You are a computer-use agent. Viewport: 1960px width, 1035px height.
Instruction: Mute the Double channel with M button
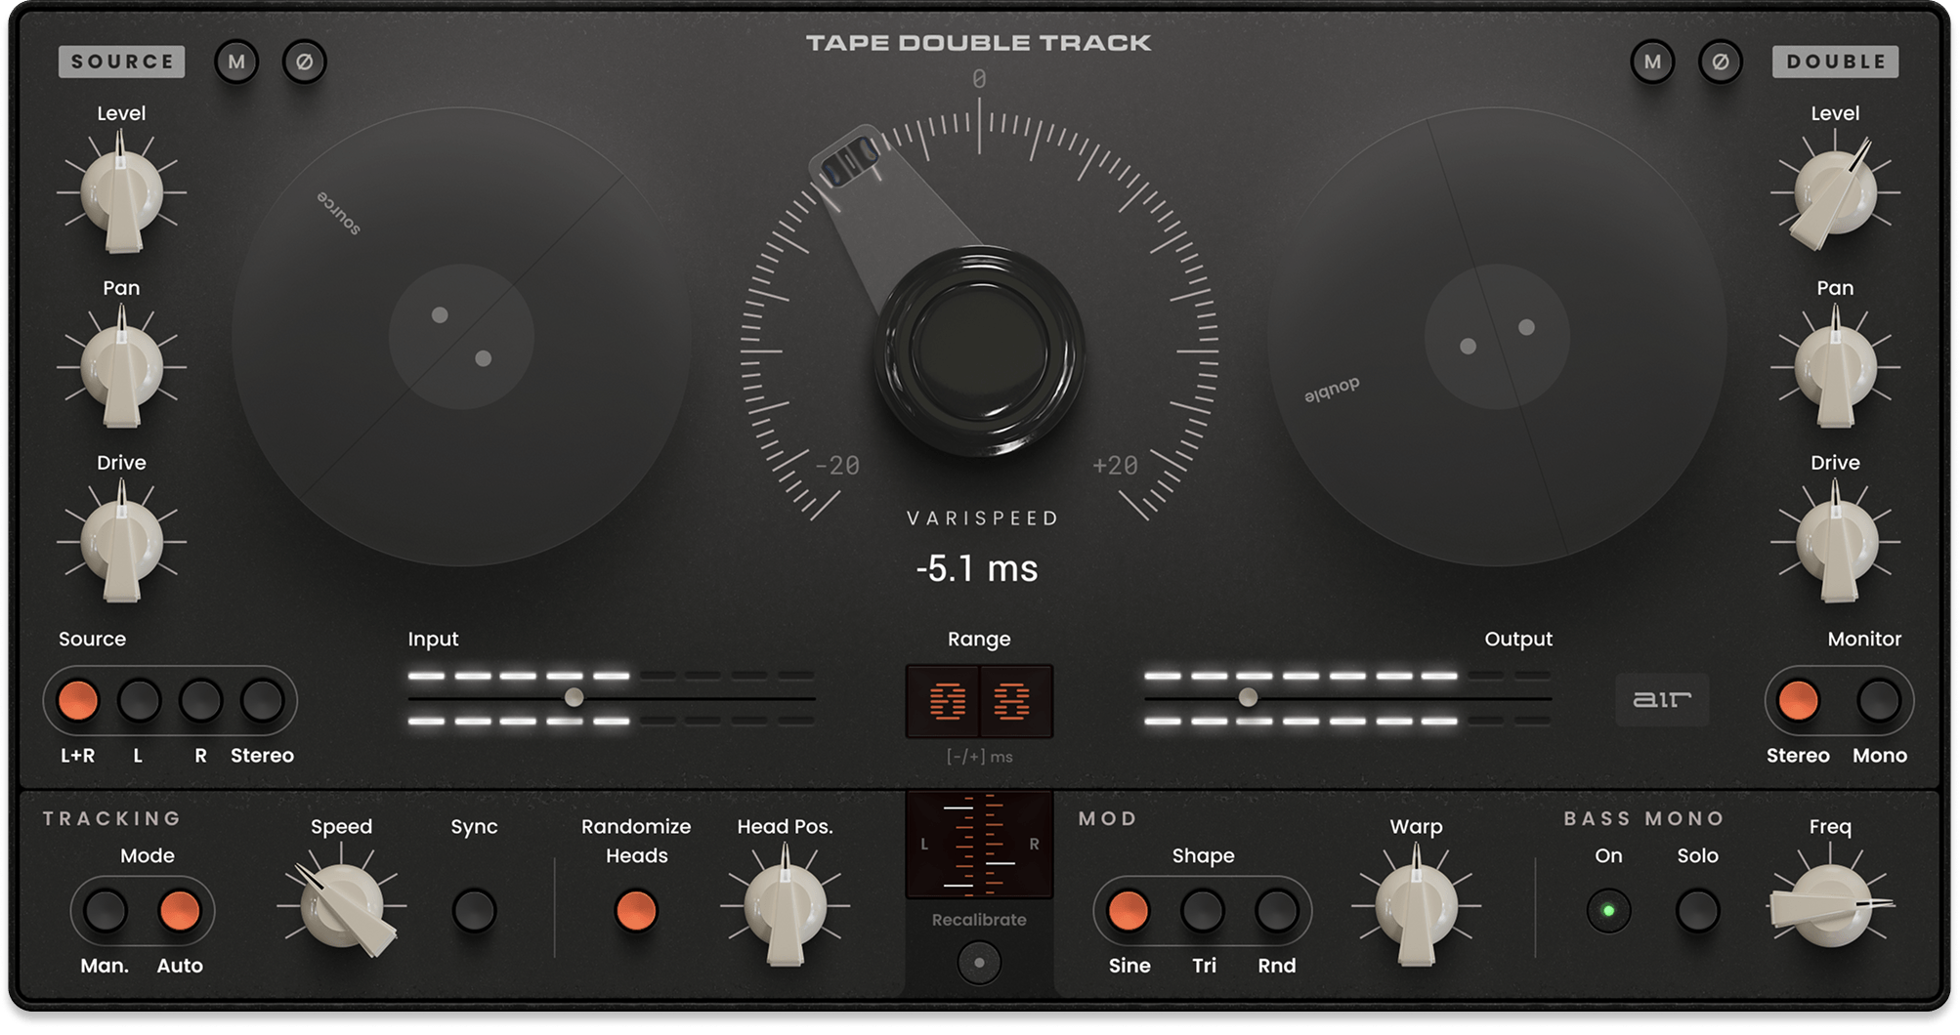tap(1652, 62)
